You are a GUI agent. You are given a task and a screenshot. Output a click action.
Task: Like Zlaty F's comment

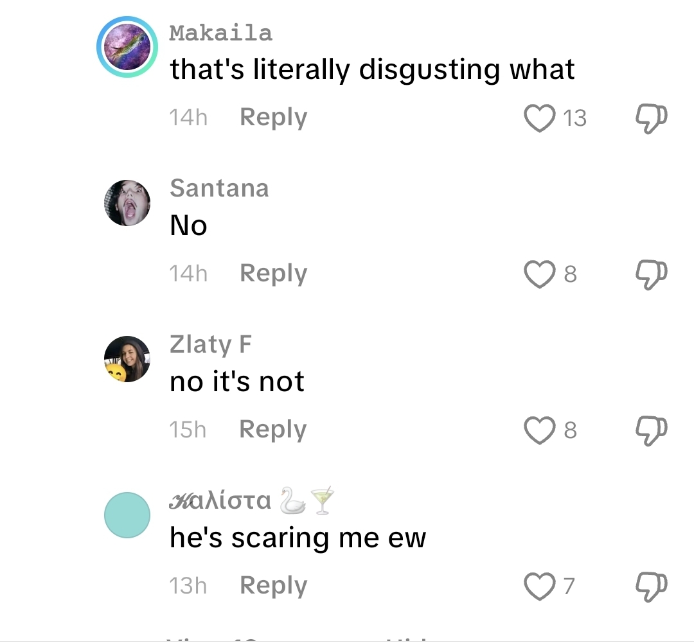(x=540, y=430)
